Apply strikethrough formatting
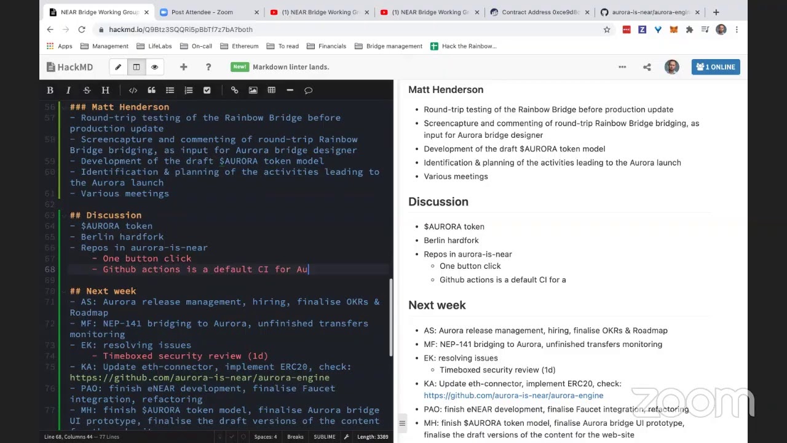 pos(87,90)
